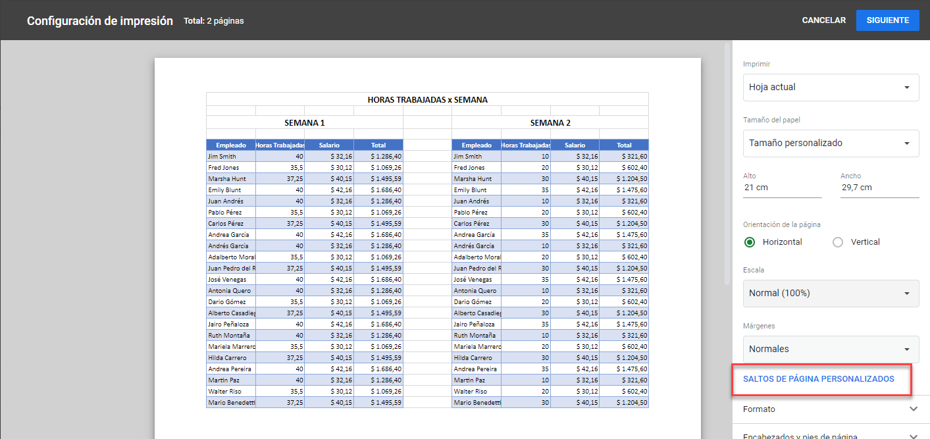Click the SIGUIENTE button

(887, 20)
